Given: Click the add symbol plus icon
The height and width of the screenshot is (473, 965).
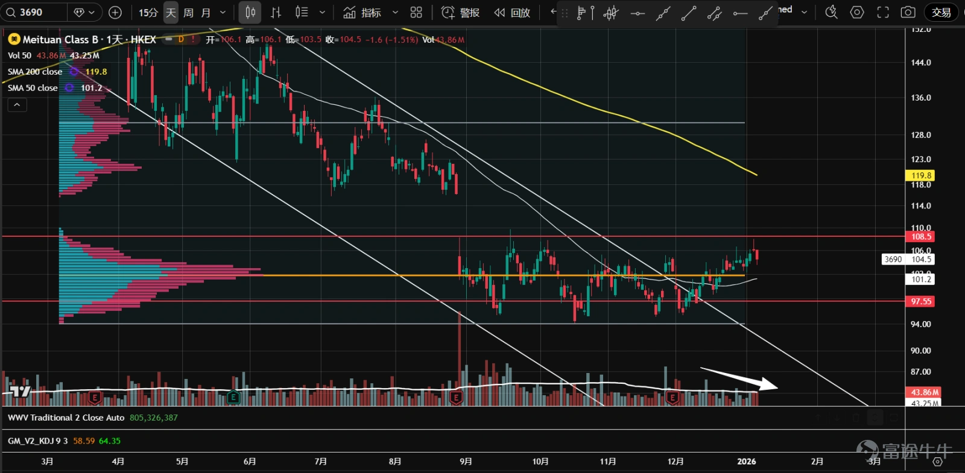Looking at the screenshot, I should (115, 12).
